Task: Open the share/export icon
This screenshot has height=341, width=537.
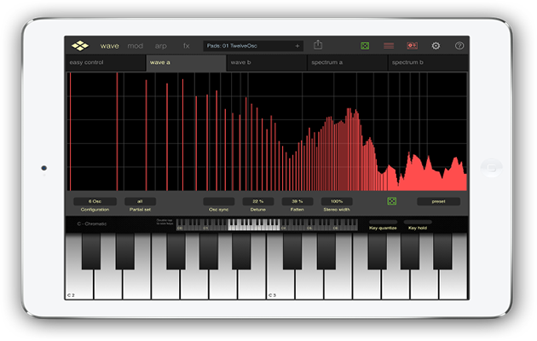Action: [318, 45]
